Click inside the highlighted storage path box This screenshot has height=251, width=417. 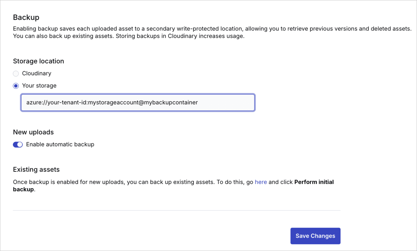[137, 102]
